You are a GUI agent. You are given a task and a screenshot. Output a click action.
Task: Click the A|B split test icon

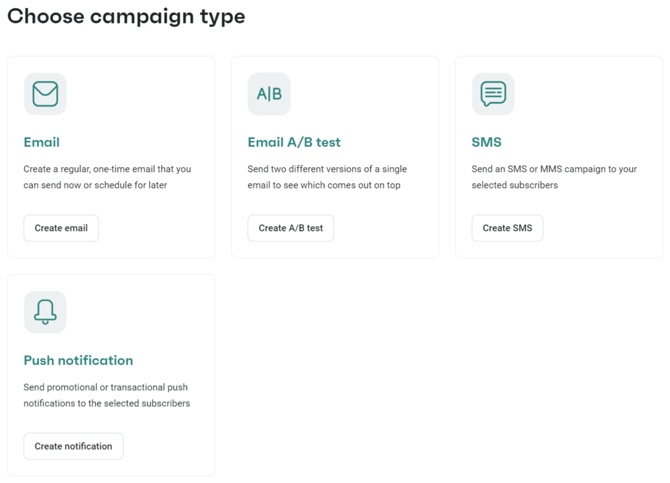click(x=269, y=94)
